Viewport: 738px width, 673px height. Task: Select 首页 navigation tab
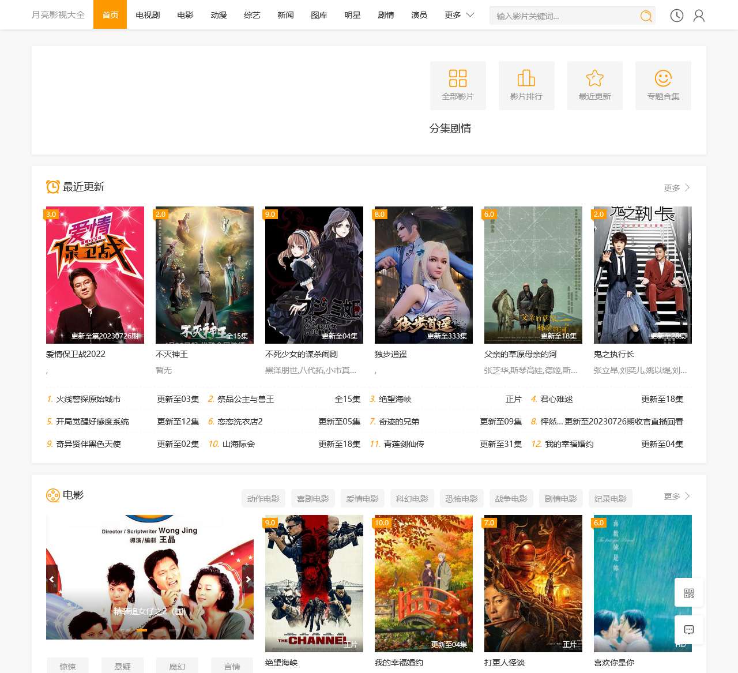110,15
